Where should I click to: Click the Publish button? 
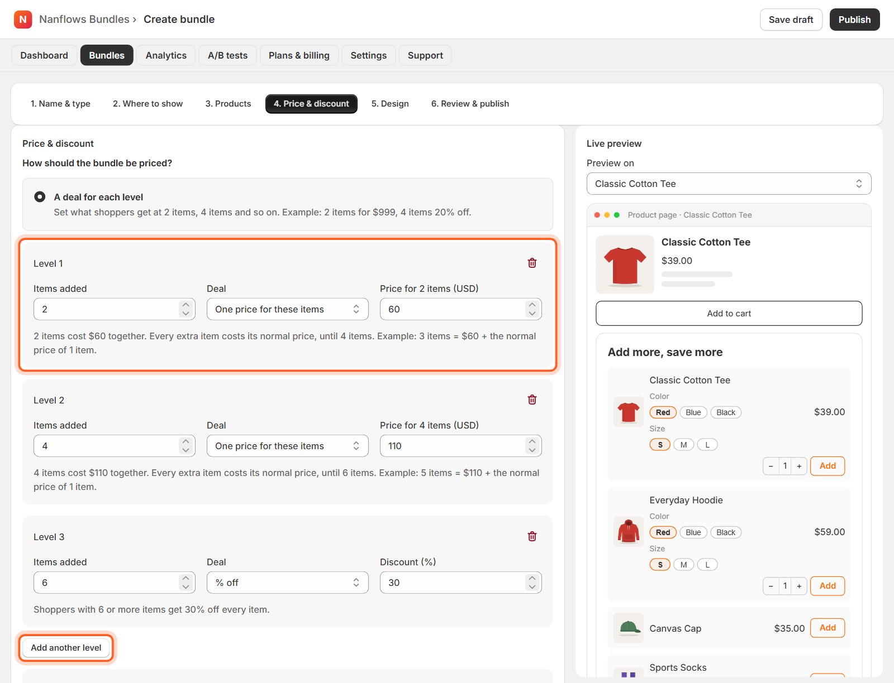tap(854, 20)
